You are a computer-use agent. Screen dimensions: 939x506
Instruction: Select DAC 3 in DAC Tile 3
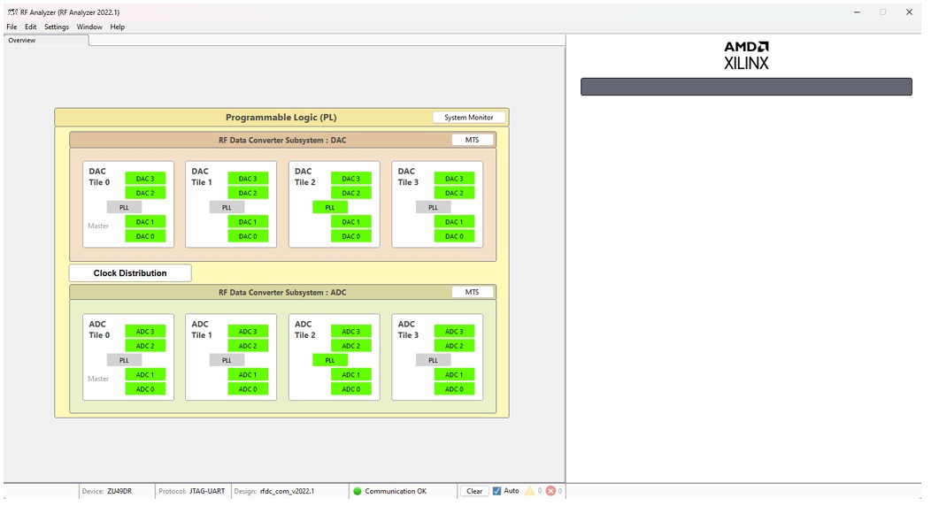(x=454, y=179)
